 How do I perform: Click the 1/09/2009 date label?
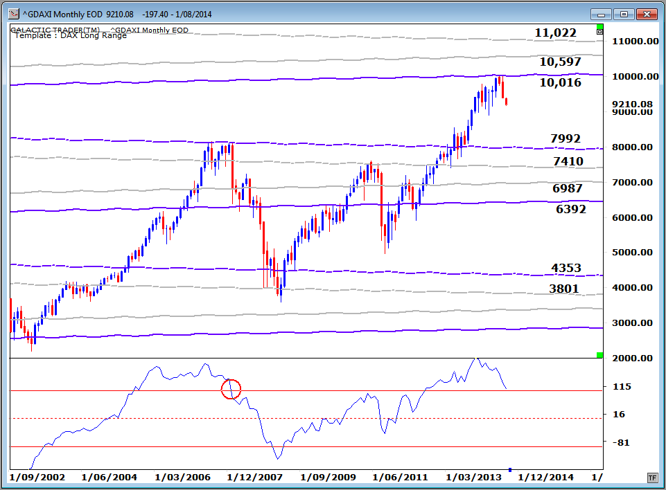click(328, 478)
